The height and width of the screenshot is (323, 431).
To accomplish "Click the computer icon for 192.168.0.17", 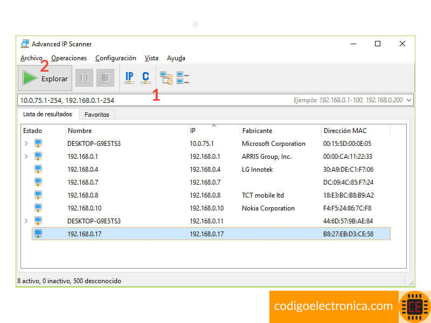I will tap(38, 234).
